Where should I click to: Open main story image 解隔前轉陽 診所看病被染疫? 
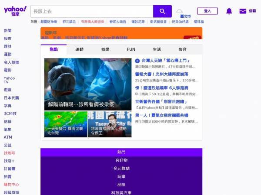point(88,84)
